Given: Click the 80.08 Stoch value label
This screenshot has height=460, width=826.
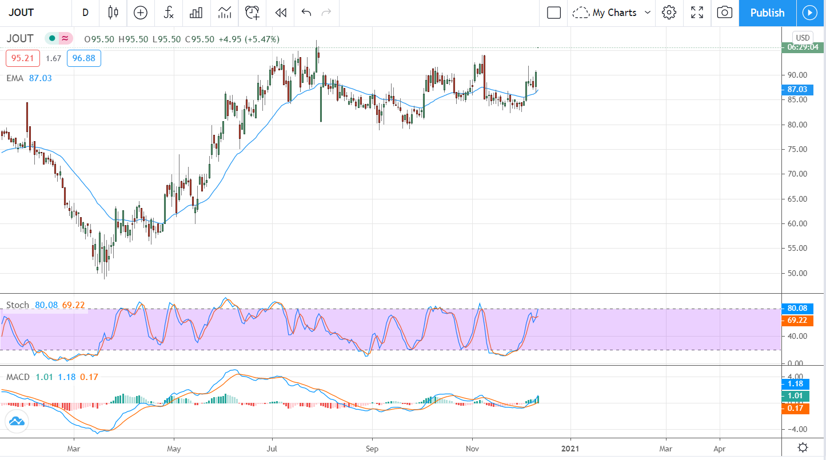Looking at the screenshot, I should click(797, 309).
